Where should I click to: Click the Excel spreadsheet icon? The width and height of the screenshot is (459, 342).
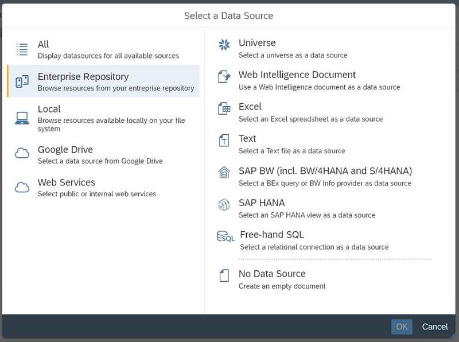pos(224,108)
